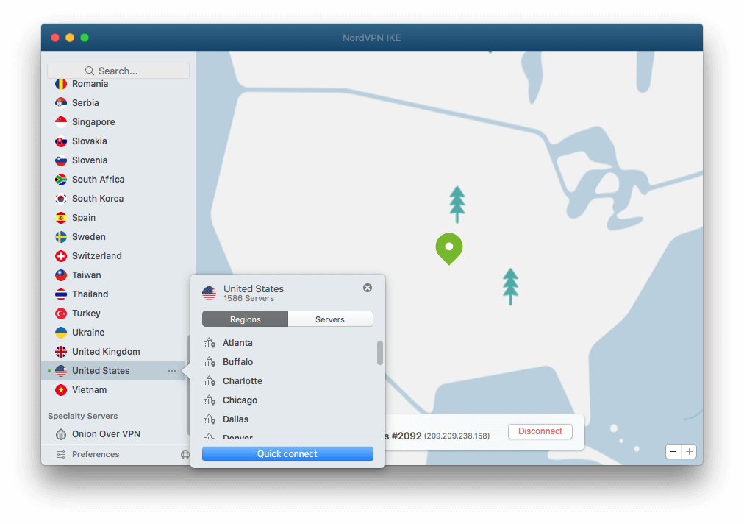The height and width of the screenshot is (524, 744).
Task: Click the regions list scrollbar
Action: [x=379, y=353]
